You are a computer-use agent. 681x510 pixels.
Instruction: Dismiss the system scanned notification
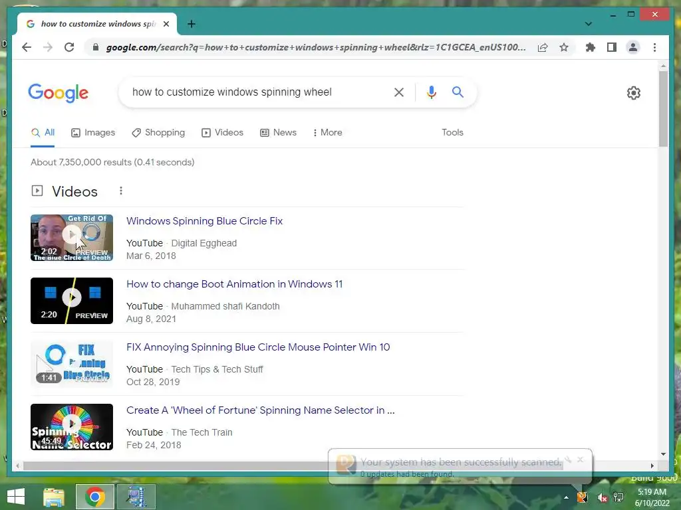click(580, 460)
